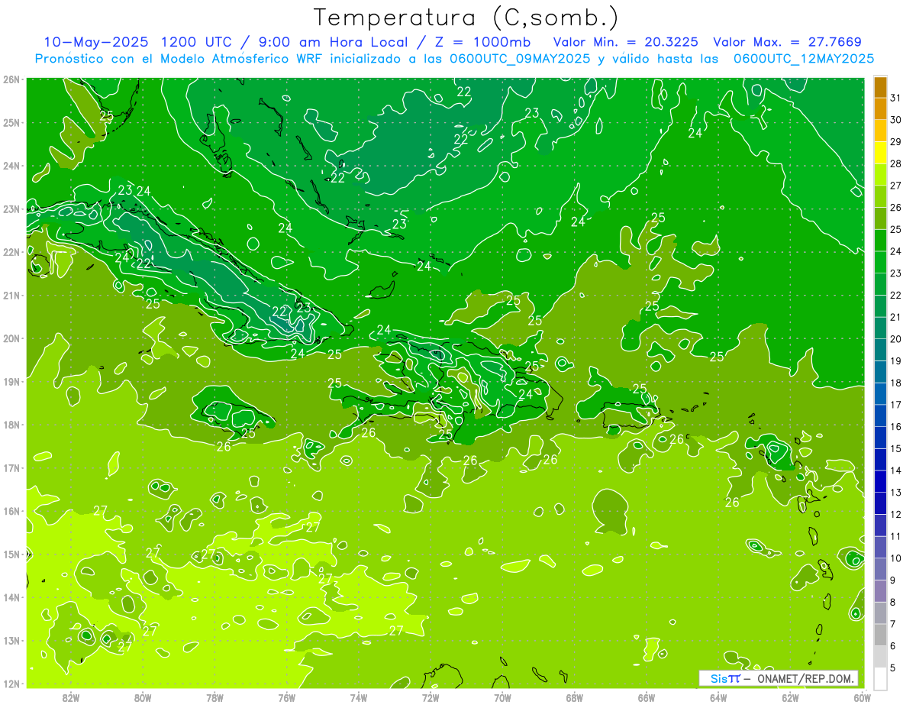Click the "18" value on the color legend
This screenshot has width=916, height=708.
pyautogui.click(x=895, y=383)
